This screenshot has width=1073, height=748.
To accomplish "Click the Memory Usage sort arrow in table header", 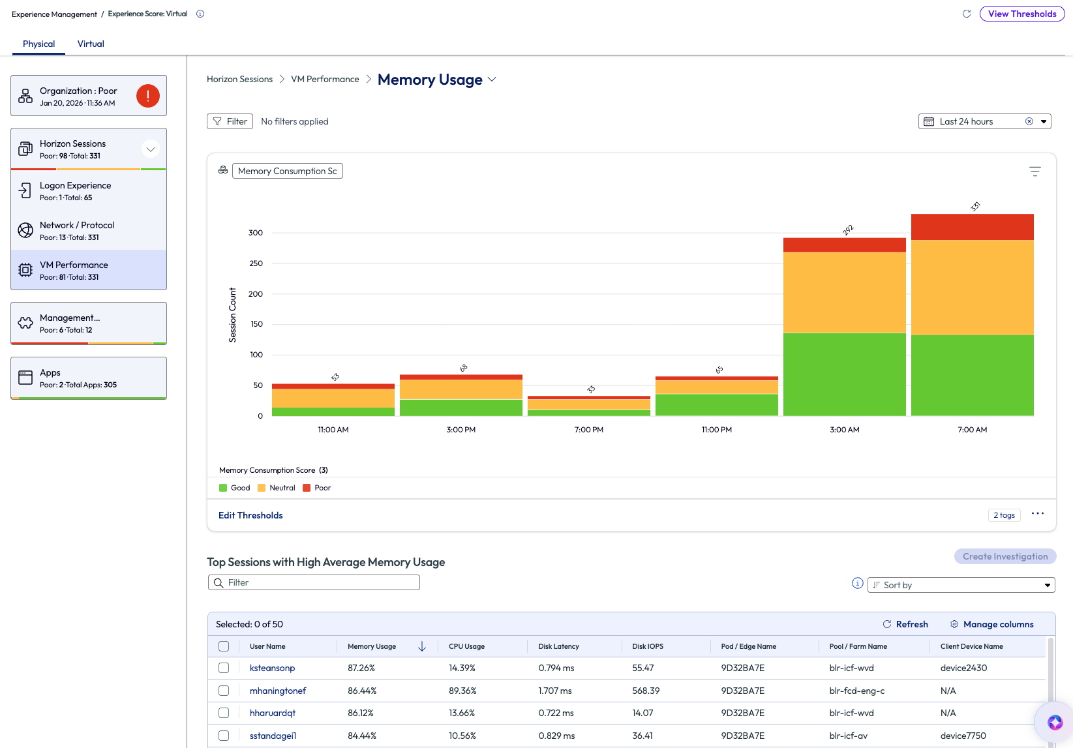I will [x=422, y=646].
